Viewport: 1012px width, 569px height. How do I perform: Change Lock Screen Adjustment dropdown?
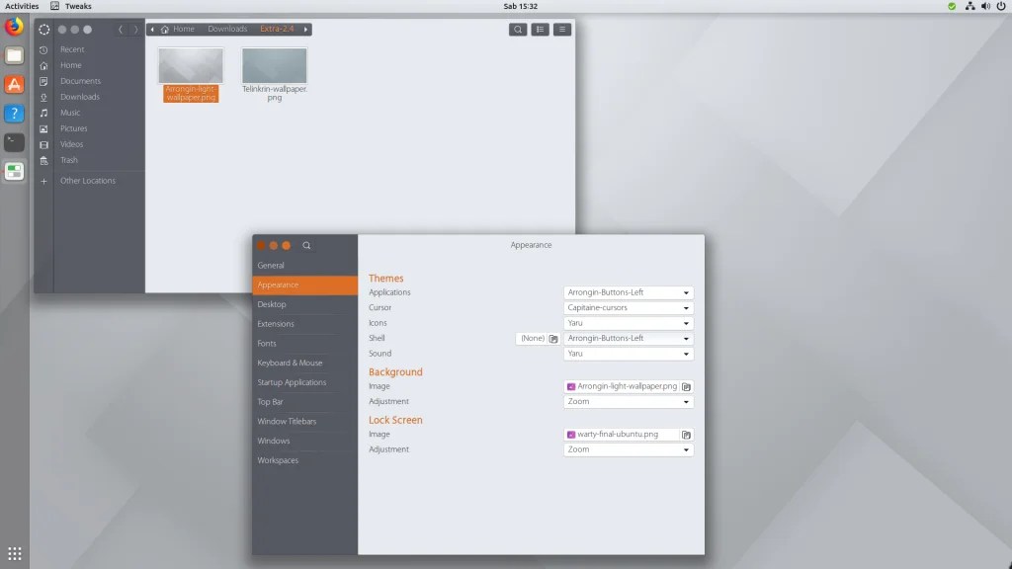coord(629,449)
